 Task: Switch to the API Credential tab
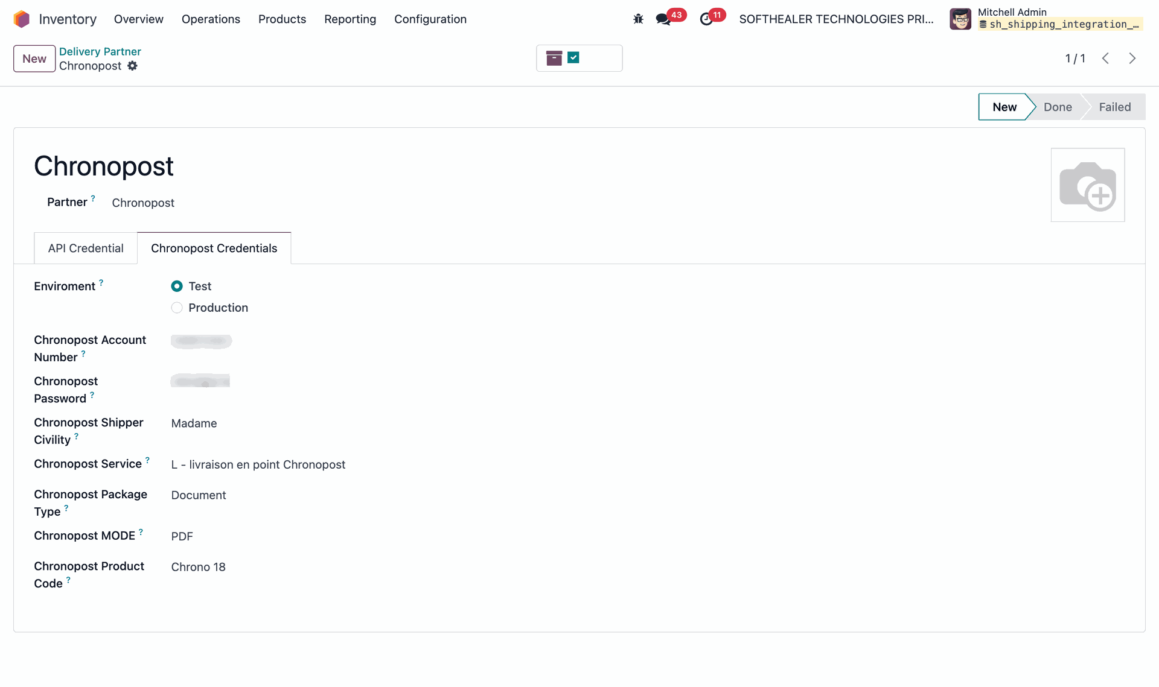pos(86,249)
